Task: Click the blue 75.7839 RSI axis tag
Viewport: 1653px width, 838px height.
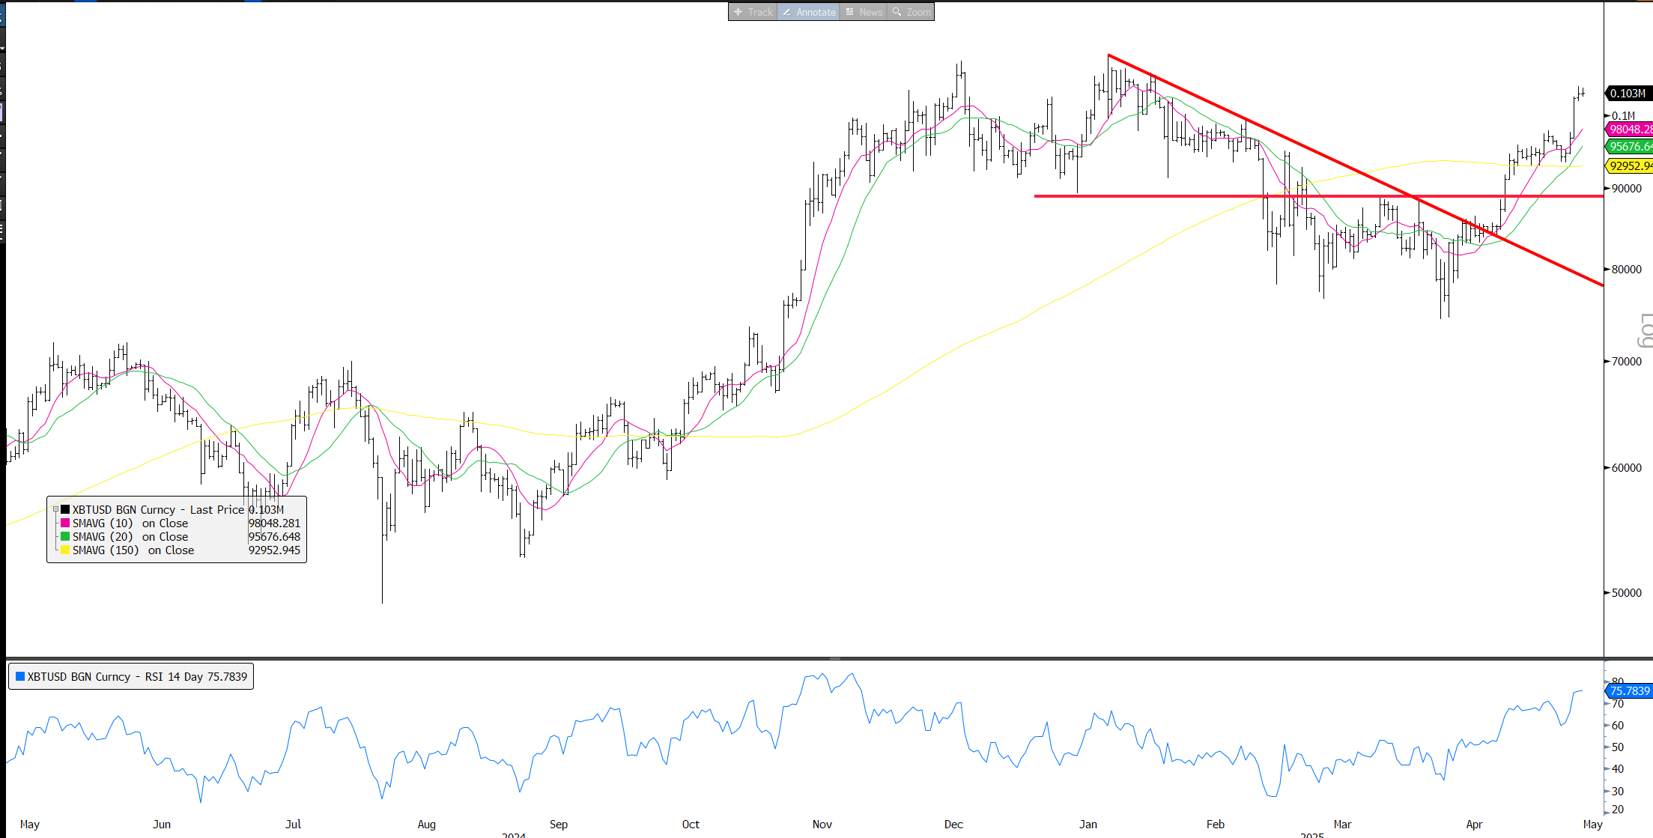Action: (1629, 690)
